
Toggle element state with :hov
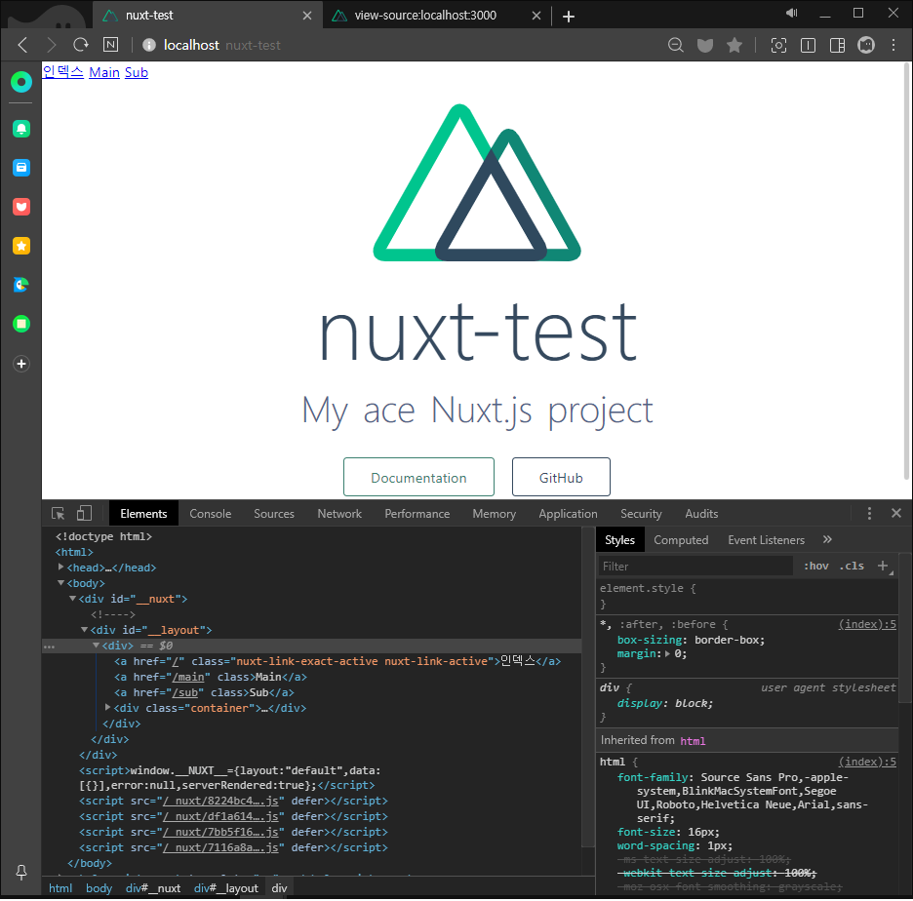tap(815, 566)
